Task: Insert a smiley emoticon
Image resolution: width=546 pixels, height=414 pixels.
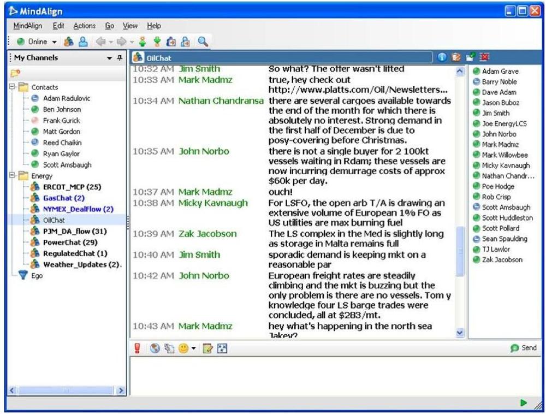Action: pyautogui.click(x=183, y=348)
